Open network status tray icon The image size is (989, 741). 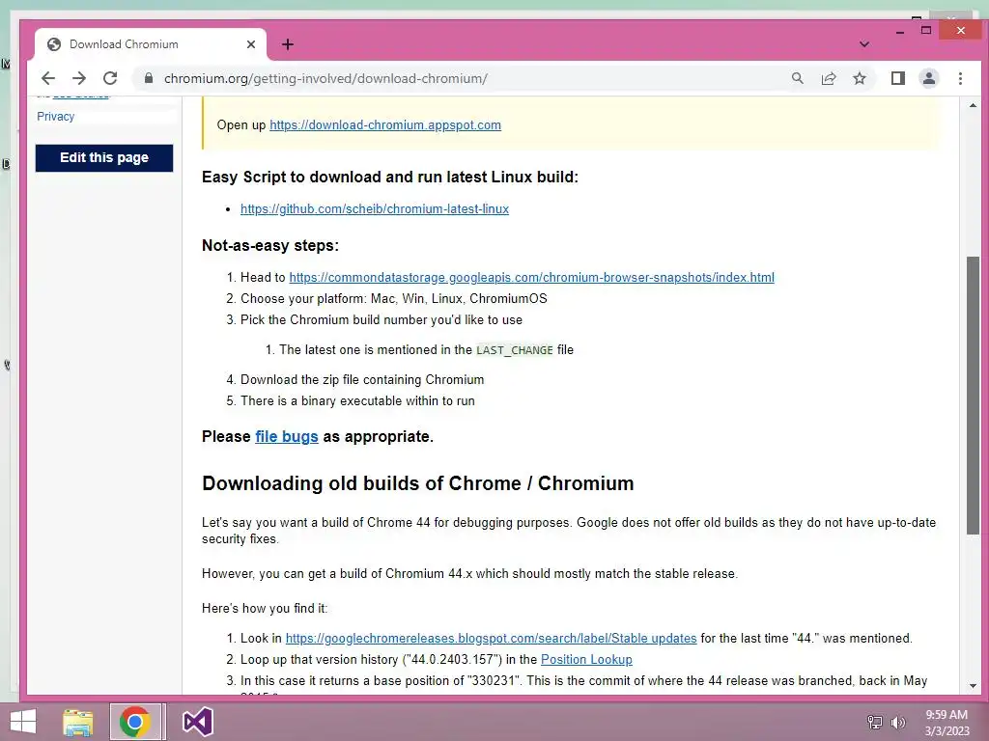click(x=874, y=723)
